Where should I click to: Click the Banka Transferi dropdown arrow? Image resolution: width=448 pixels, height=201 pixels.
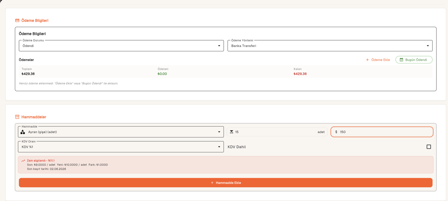[428, 46]
